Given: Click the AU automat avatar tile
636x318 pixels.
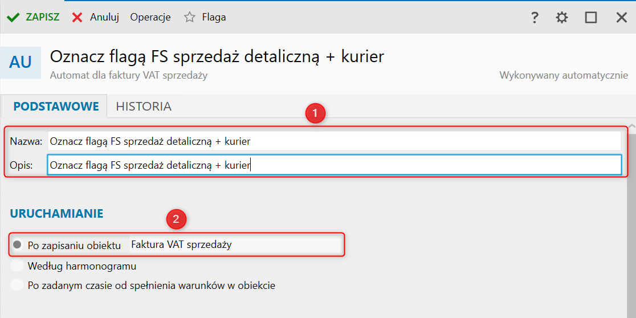Looking at the screenshot, I should click(x=21, y=62).
